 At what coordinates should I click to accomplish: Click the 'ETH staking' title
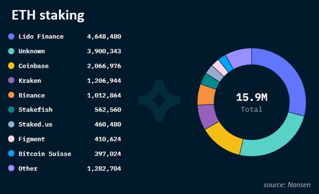pos(48,15)
